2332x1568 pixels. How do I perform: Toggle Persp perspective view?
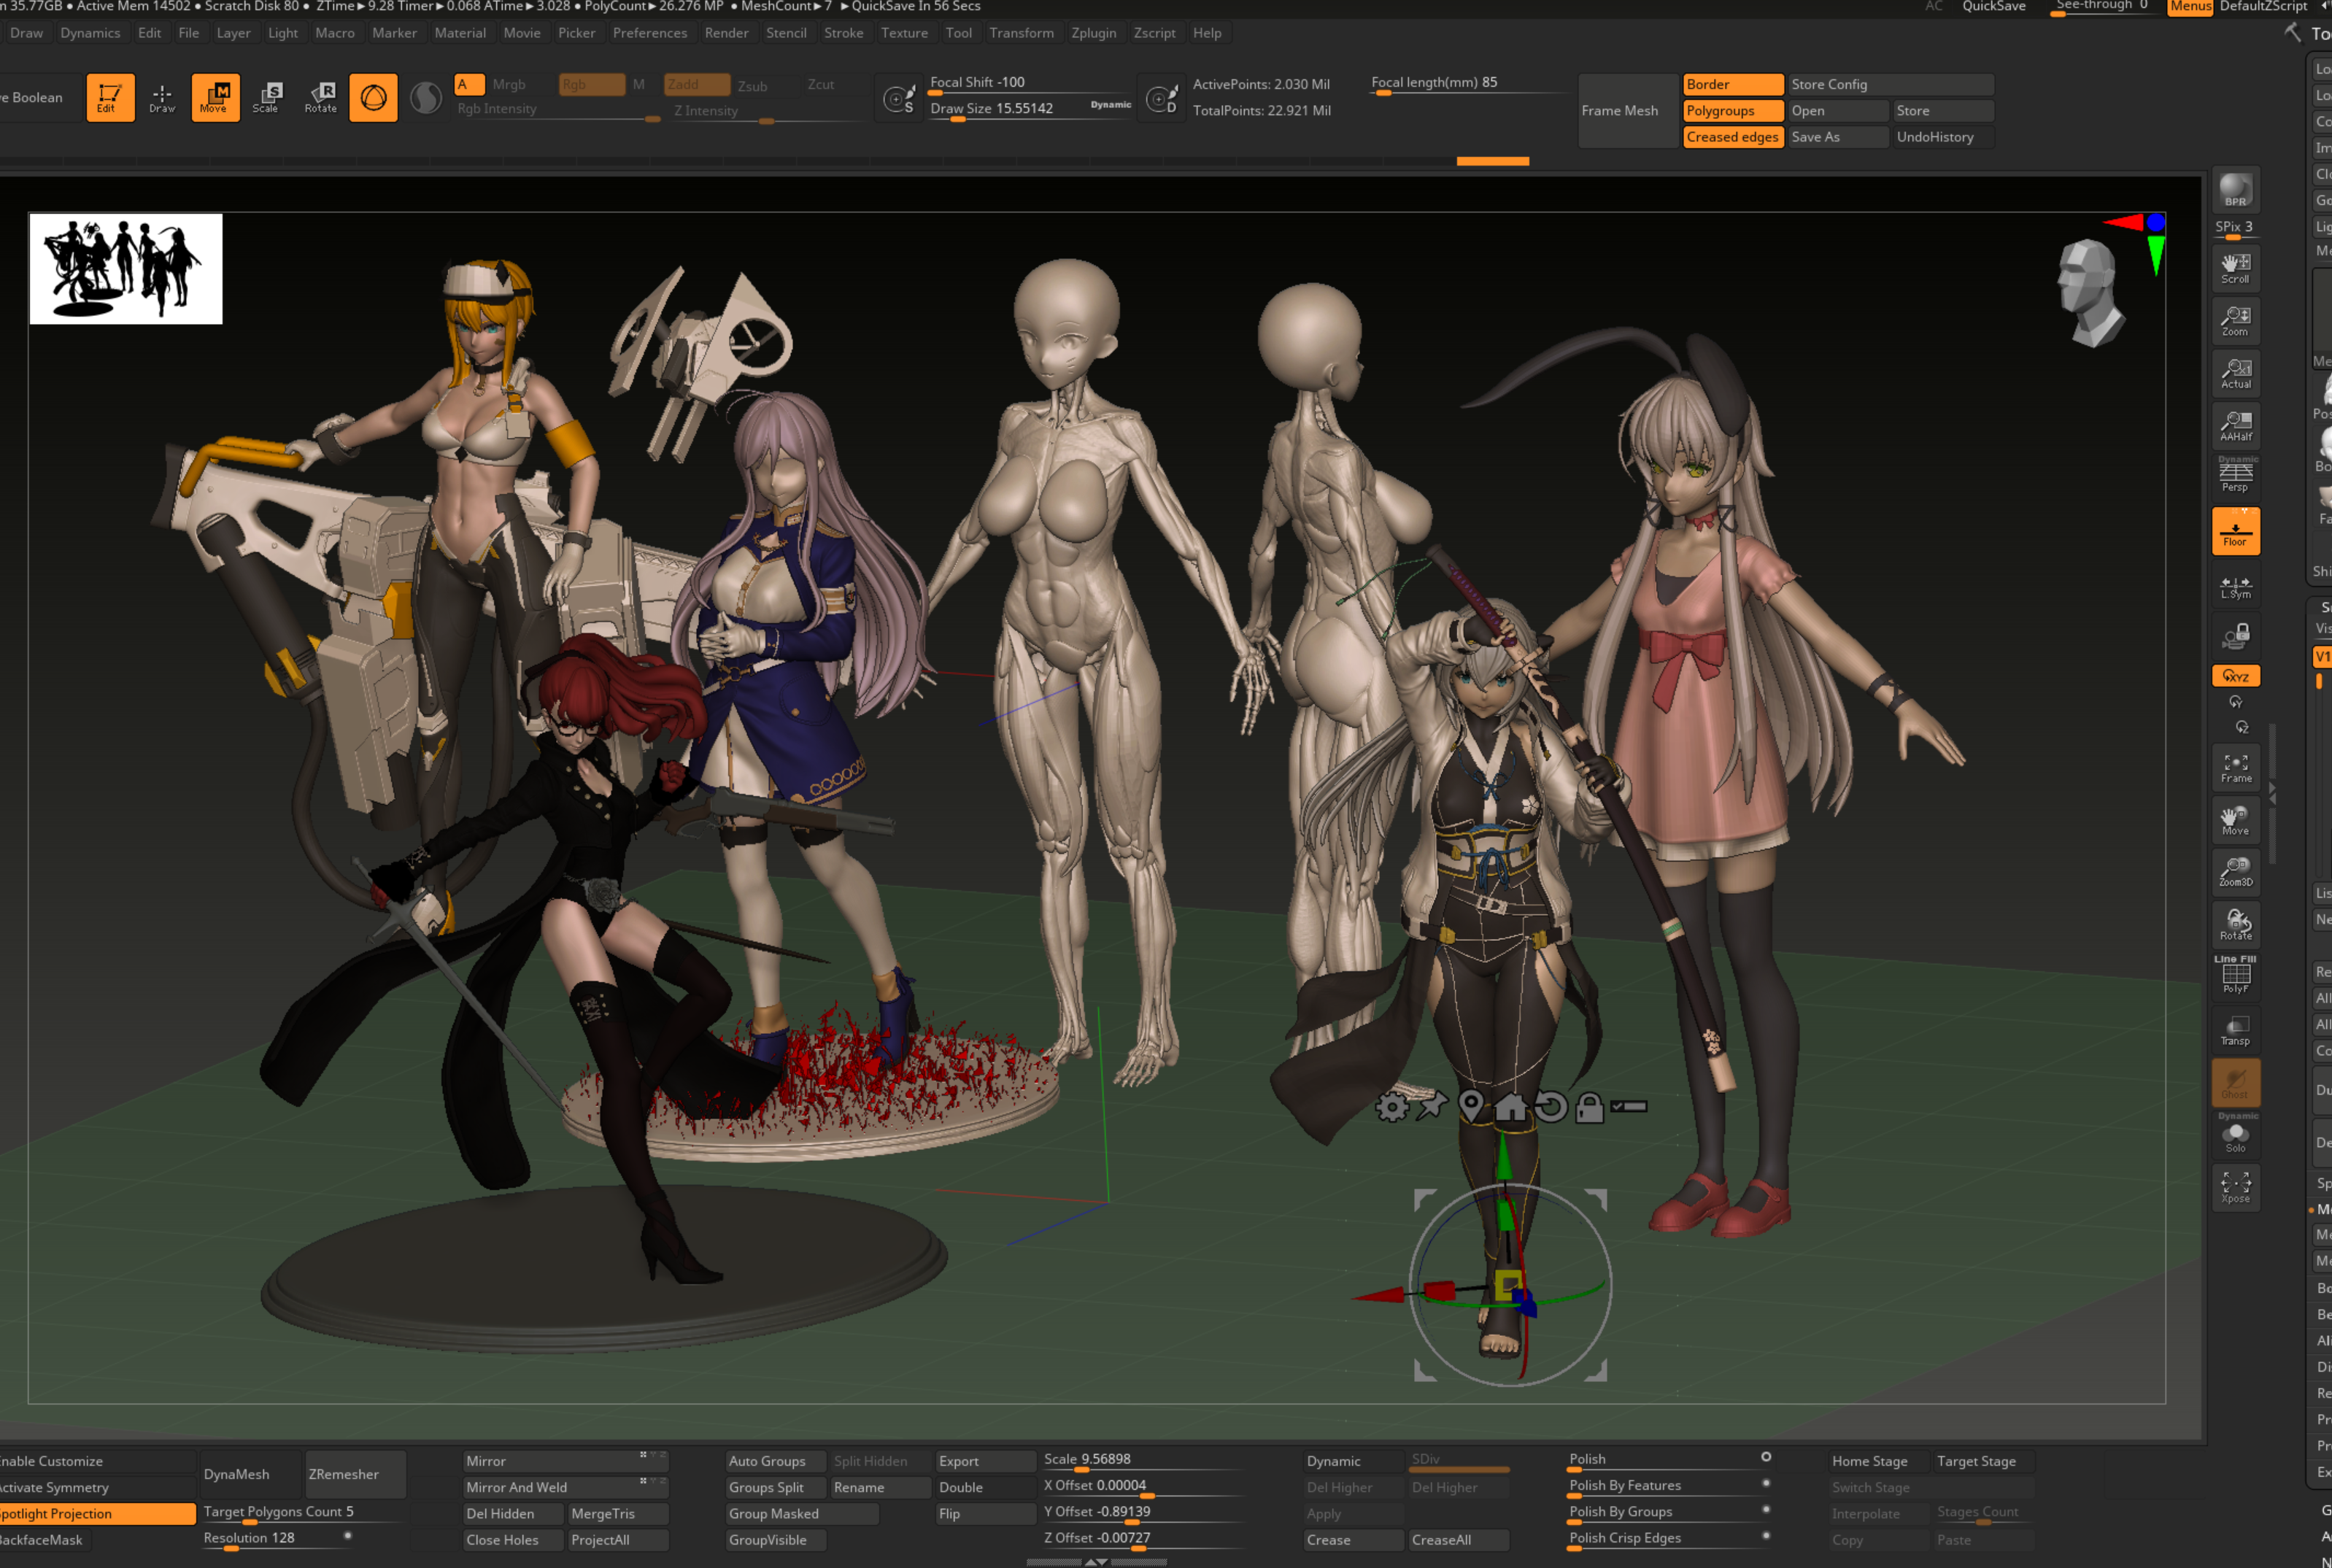[x=2236, y=476]
